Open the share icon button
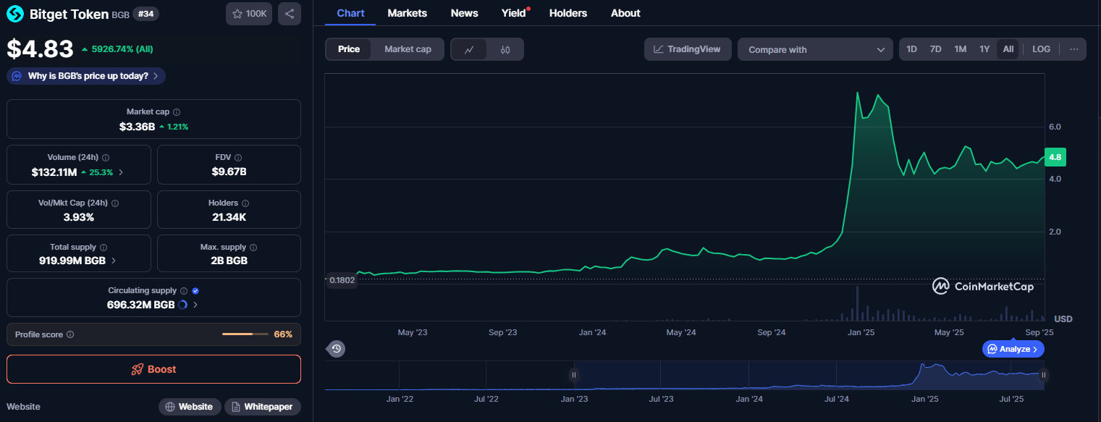This screenshot has width=1101, height=422. pos(290,14)
